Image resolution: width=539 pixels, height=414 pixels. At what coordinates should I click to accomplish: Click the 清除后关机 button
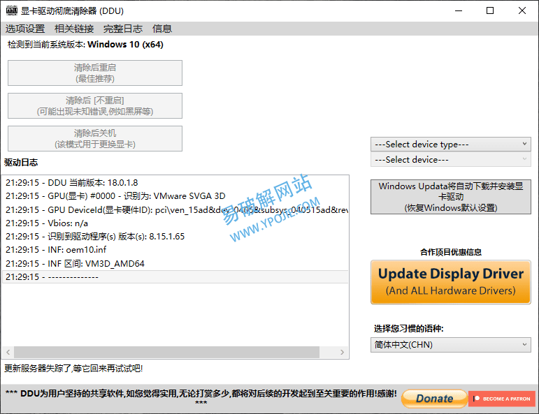[95, 139]
